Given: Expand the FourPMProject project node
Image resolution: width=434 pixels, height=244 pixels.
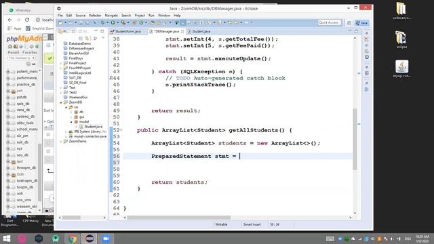Looking at the screenshot, I should pyautogui.click(x=61, y=68).
